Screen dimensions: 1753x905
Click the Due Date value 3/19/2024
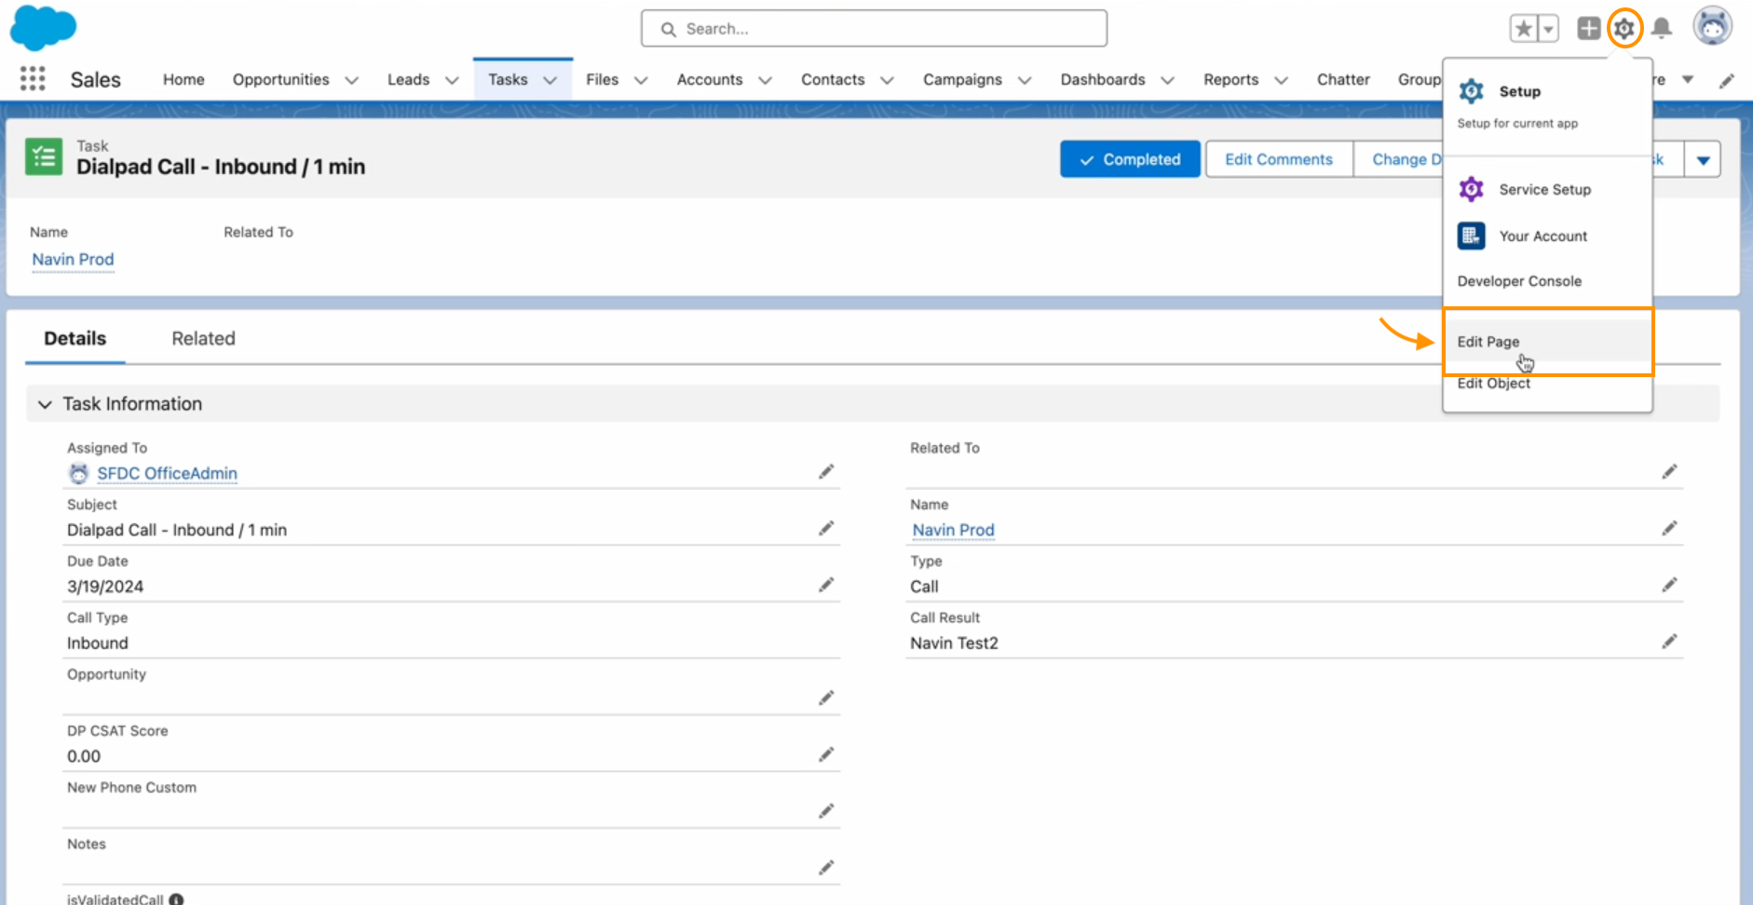click(x=105, y=587)
